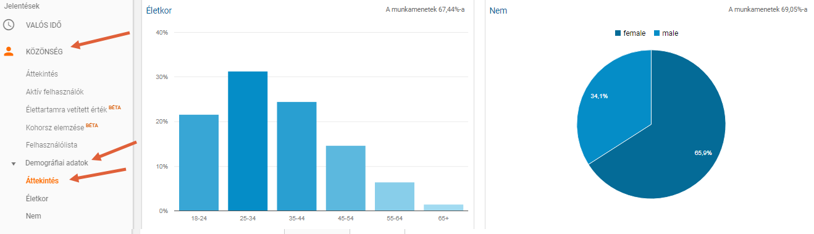Open Felhasználólista report

[51, 144]
